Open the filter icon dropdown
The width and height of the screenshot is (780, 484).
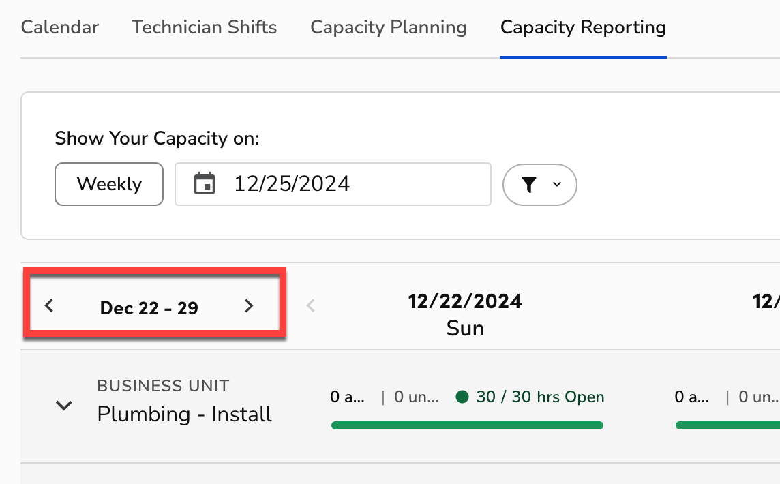pyautogui.click(x=540, y=184)
